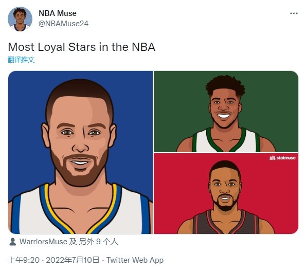Open the three-dot more options menu

click(294, 13)
